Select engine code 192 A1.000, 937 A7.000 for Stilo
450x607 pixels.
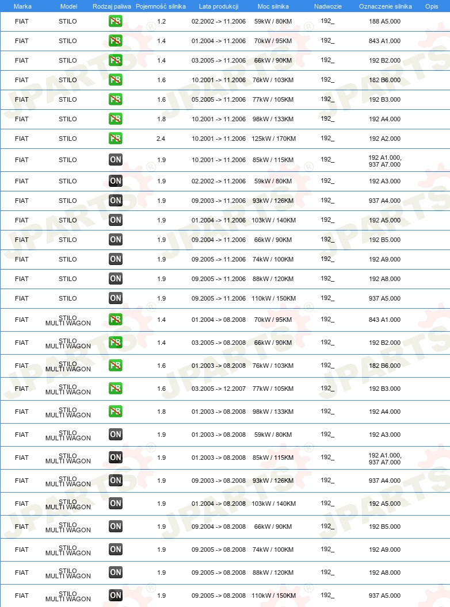point(384,161)
